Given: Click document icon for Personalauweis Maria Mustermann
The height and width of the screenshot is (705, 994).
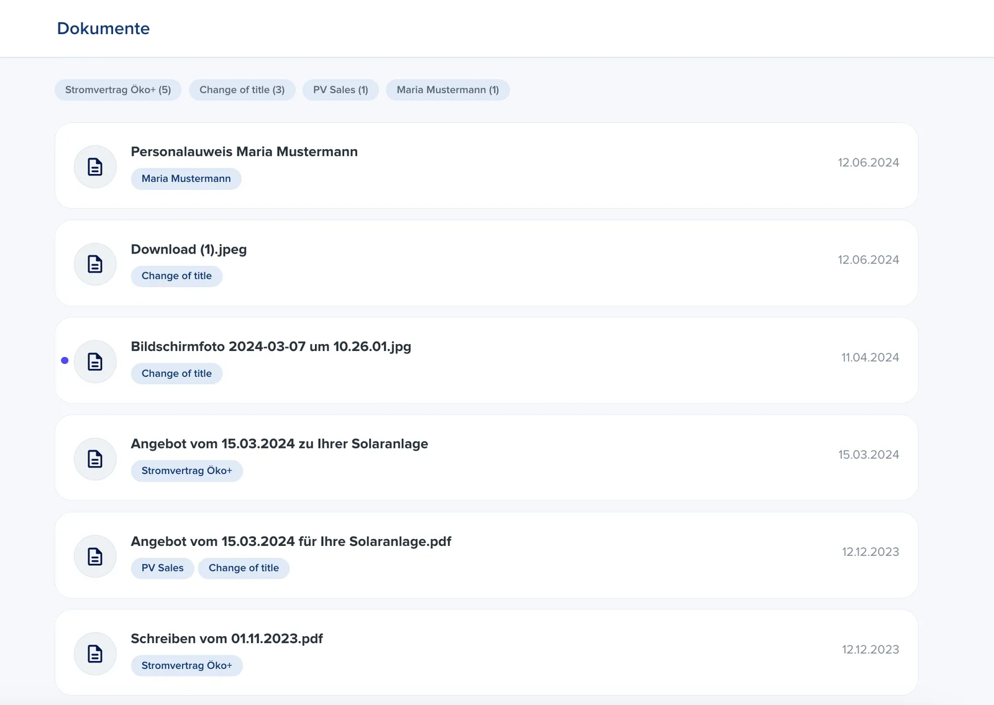Looking at the screenshot, I should [95, 166].
